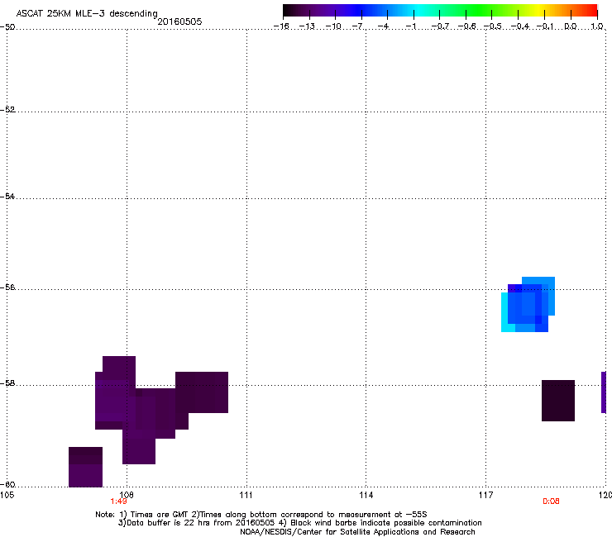Click the -0.4 color bar label
Screen dimensions: 612x537
click(x=520, y=26)
